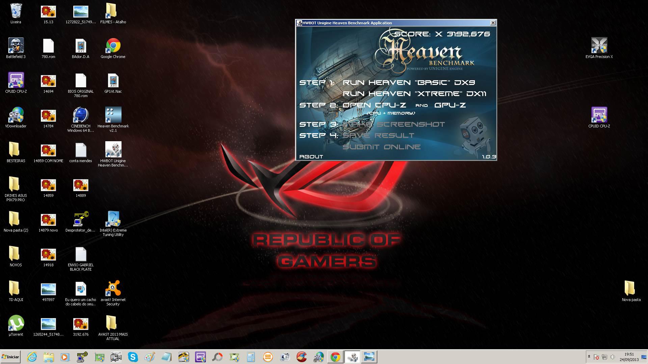Select the VDownloader desktop icon
The width and height of the screenshot is (648, 364).
(x=16, y=118)
